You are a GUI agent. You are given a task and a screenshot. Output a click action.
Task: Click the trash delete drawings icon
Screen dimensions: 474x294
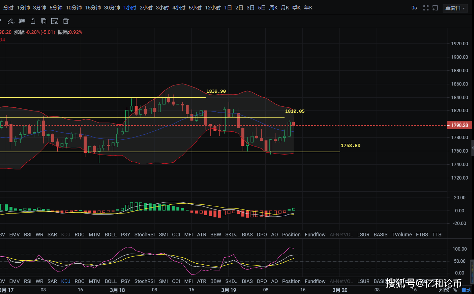pyautogui.click(x=66, y=21)
